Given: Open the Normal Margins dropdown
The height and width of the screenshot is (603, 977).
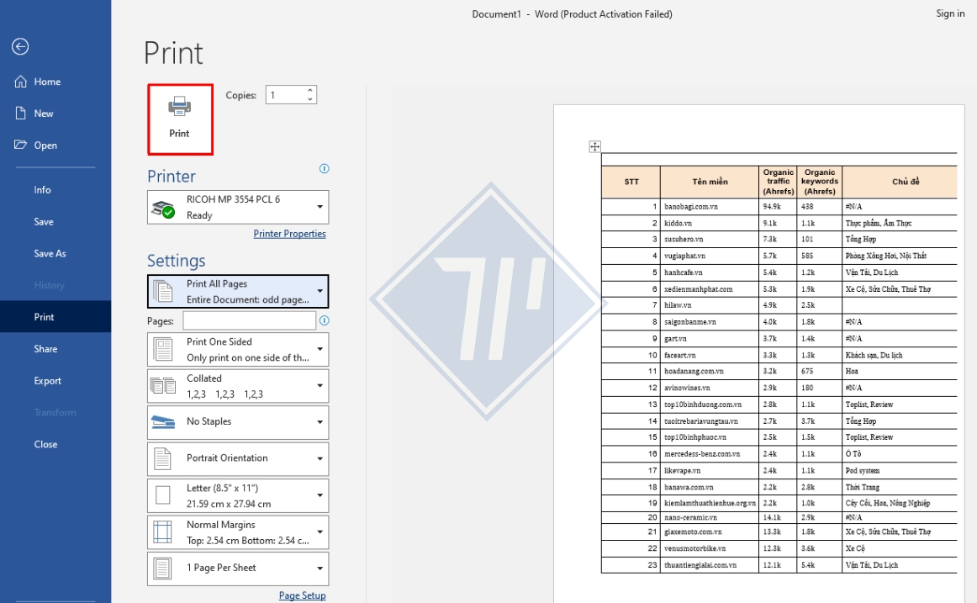Looking at the screenshot, I should 320,532.
